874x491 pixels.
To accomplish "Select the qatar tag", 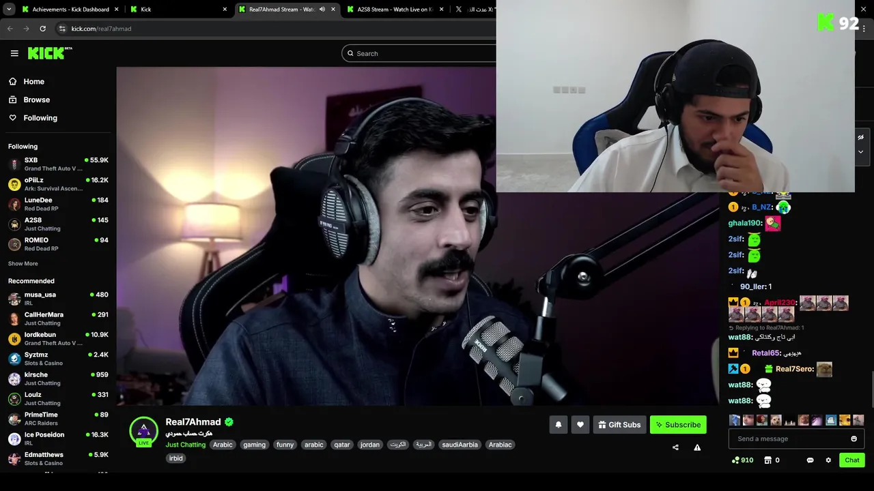I will point(341,445).
